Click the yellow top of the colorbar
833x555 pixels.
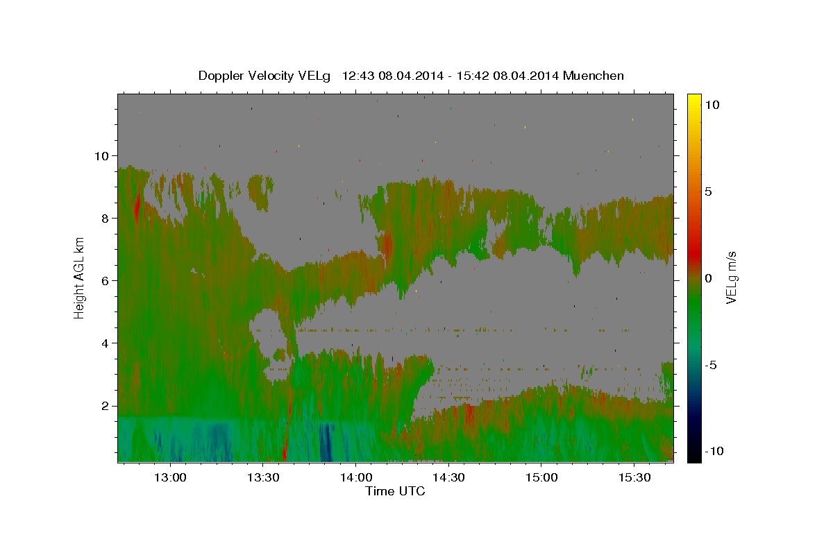pos(694,101)
